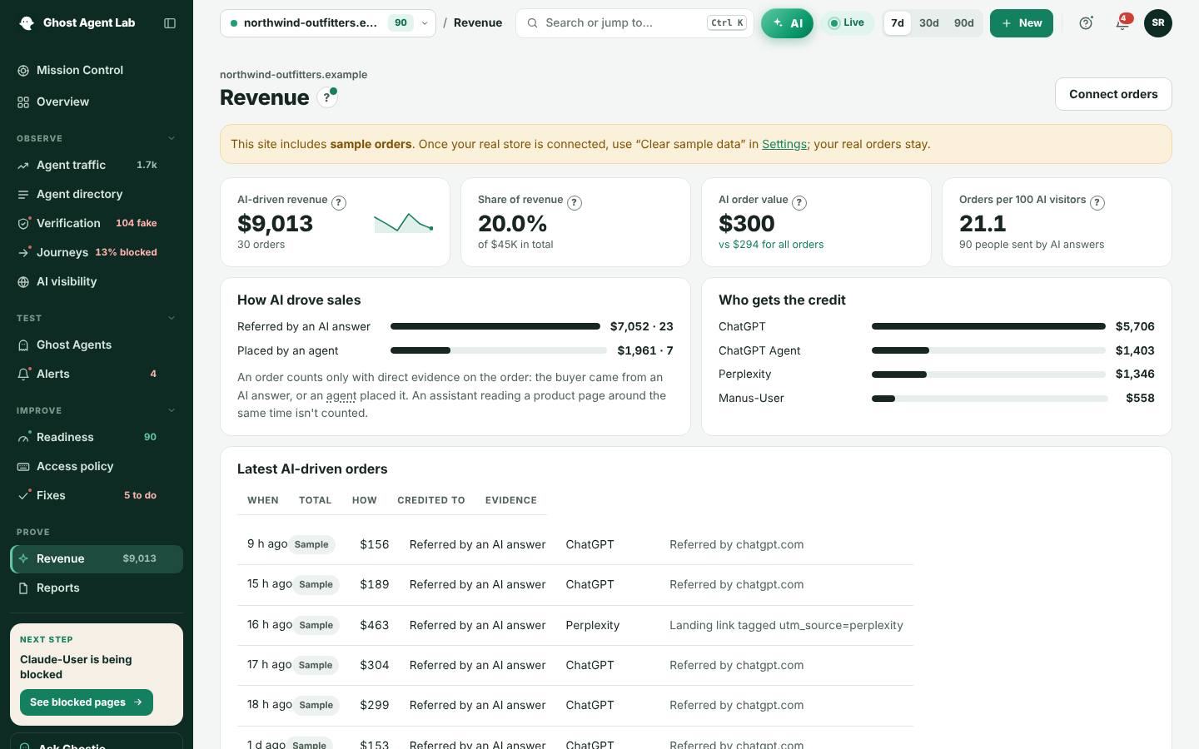Click the green New button
This screenshot has height=749, width=1199.
(x=1022, y=23)
